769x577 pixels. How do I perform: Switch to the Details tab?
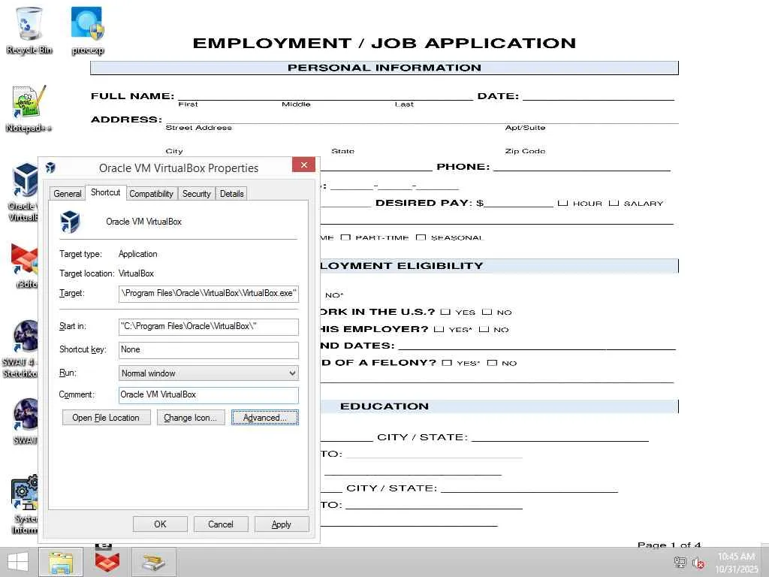(x=231, y=193)
